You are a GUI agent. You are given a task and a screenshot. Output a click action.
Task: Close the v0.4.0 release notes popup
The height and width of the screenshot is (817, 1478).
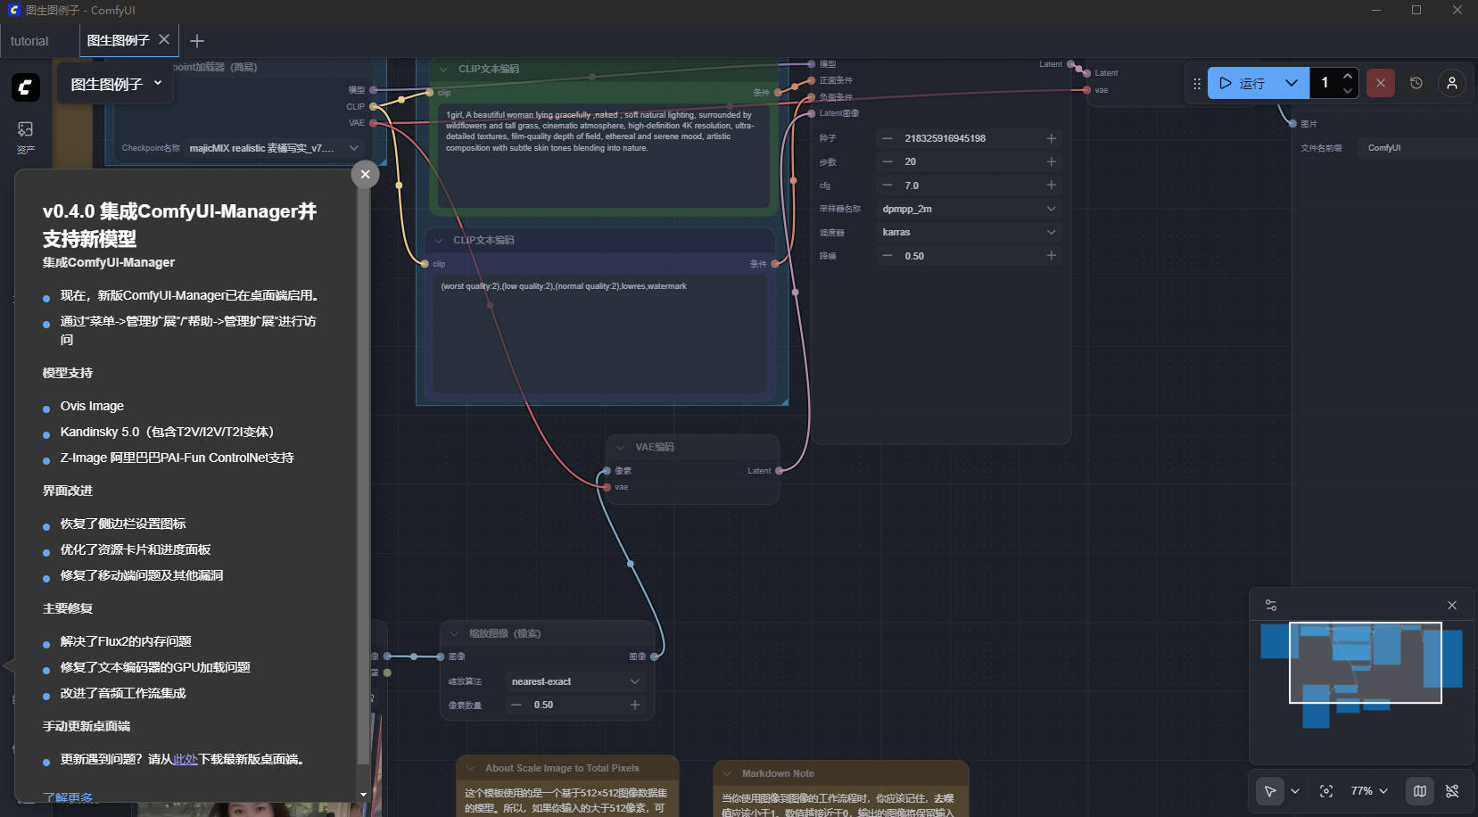(x=365, y=174)
